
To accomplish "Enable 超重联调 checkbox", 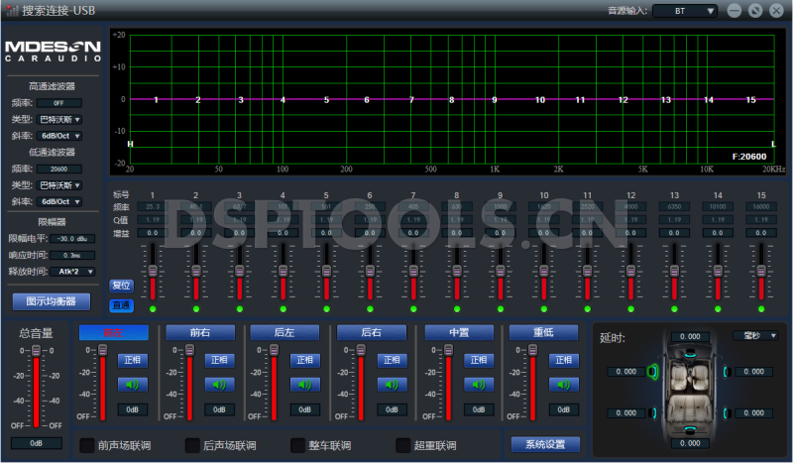I will [403, 445].
